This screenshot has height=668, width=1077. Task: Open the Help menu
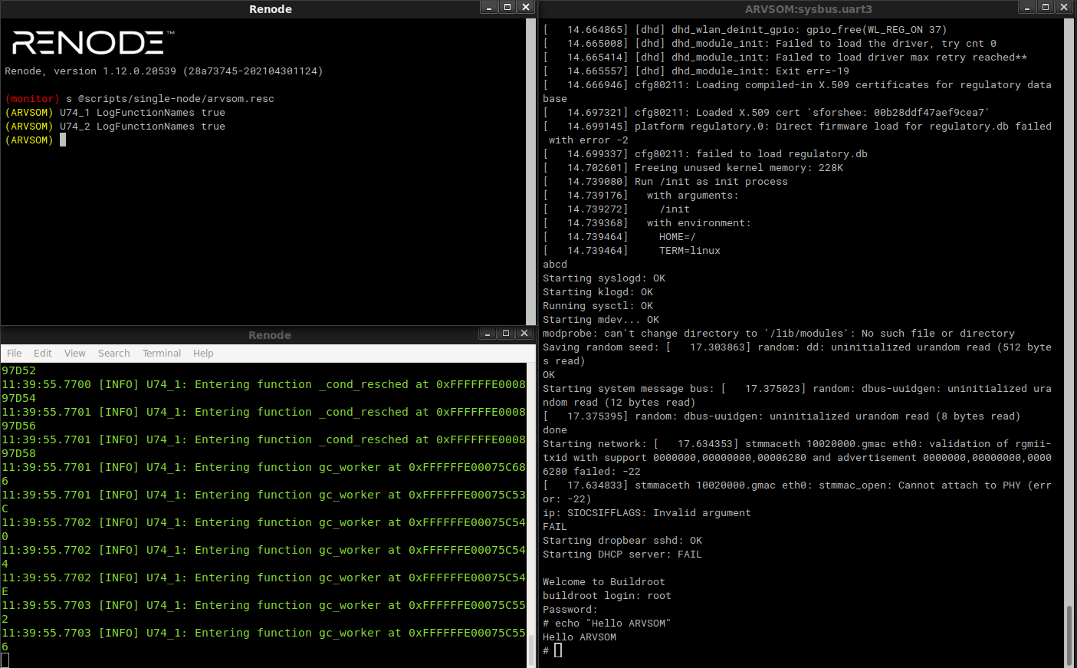[203, 354]
